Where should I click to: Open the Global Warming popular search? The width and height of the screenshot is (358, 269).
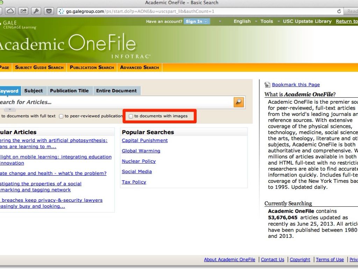click(x=141, y=151)
